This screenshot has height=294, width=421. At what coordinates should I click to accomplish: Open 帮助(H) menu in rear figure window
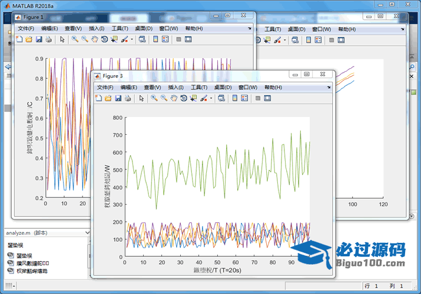coord(347,29)
